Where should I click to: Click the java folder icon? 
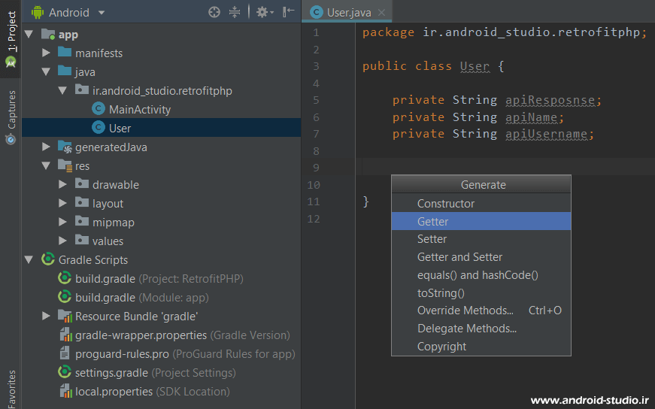tap(65, 71)
